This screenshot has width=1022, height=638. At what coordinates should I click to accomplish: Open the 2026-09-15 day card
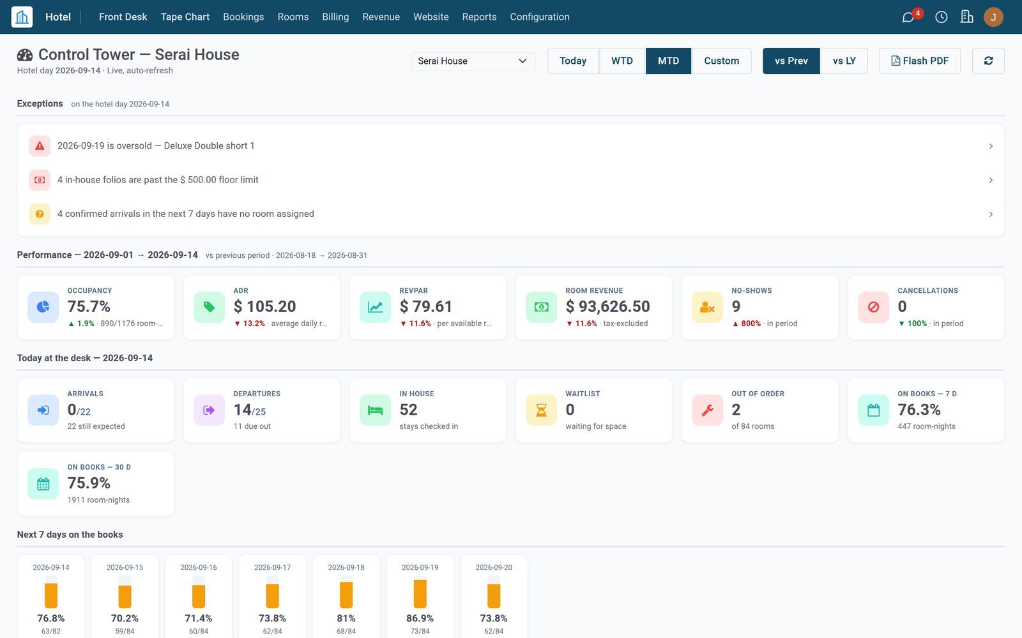pyautogui.click(x=125, y=597)
